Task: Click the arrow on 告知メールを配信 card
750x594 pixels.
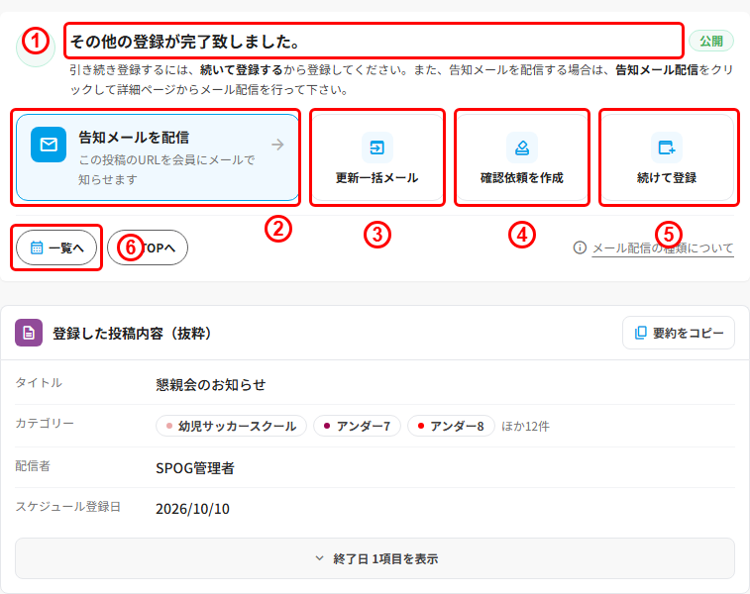Action: [277, 145]
